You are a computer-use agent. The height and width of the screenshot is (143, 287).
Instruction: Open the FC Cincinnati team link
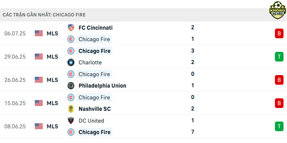[95, 28]
